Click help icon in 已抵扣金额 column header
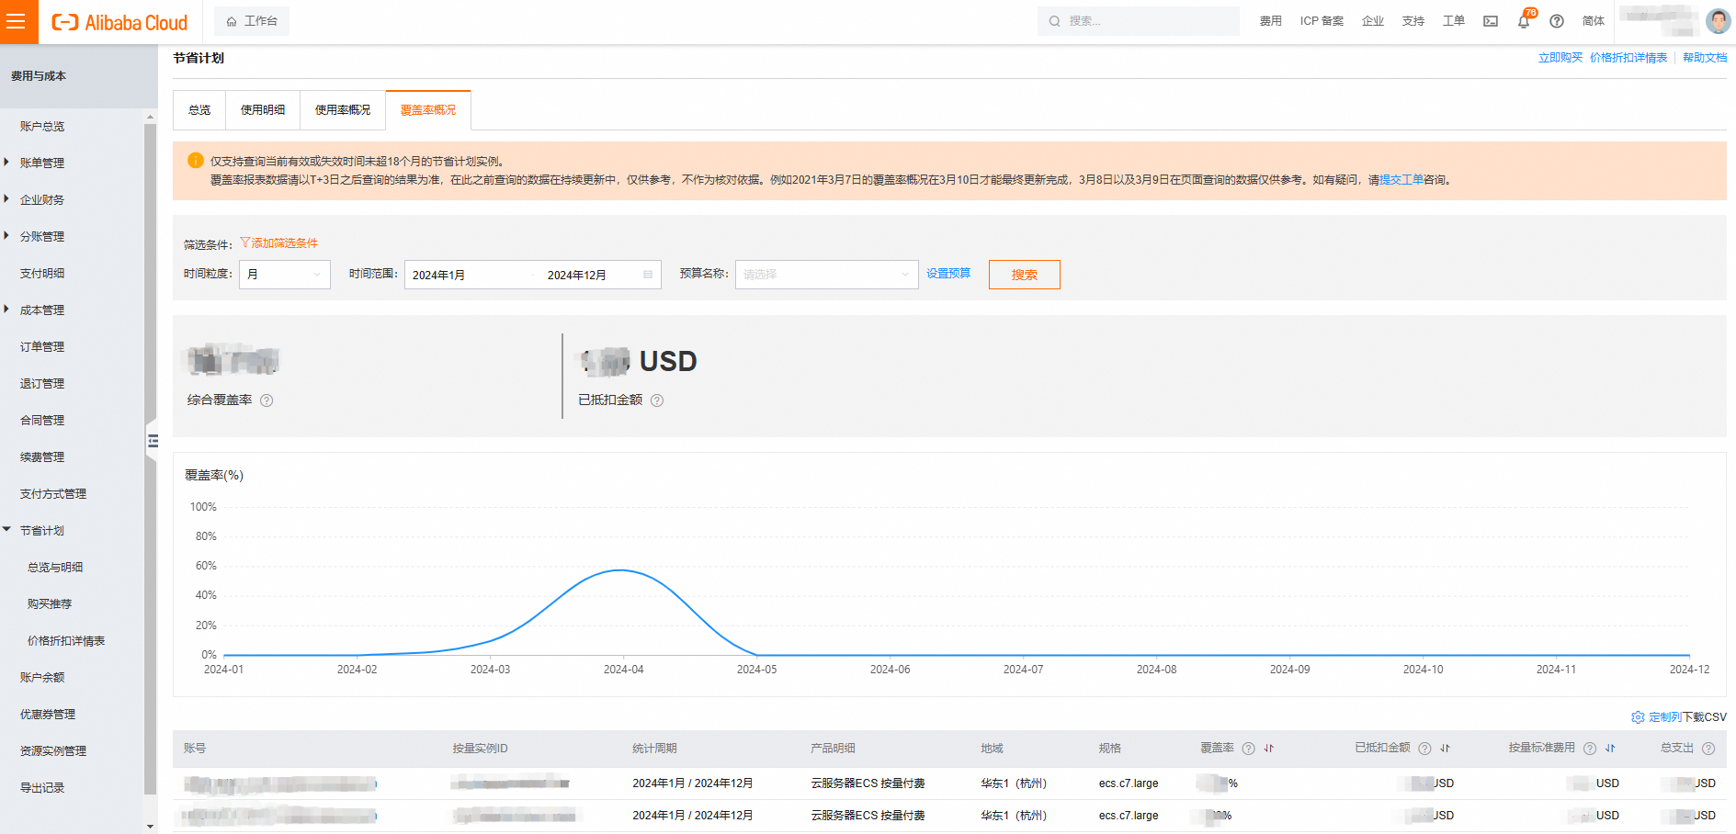Screen dimensions: 1736x834 coord(1424,749)
